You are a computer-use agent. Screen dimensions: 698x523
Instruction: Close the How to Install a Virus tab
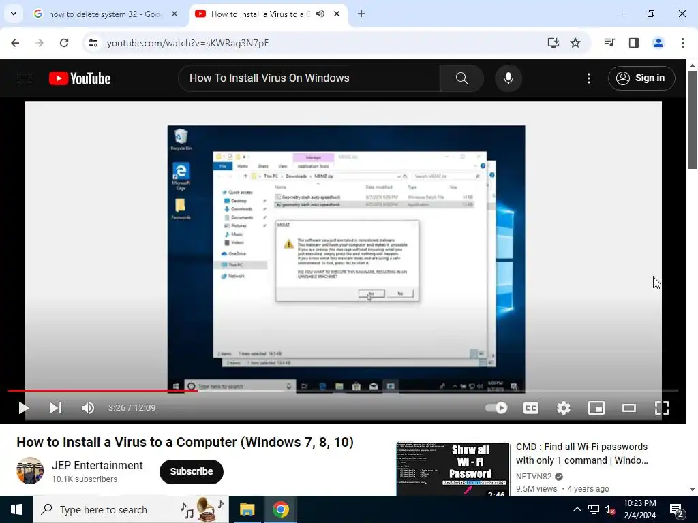(x=337, y=14)
